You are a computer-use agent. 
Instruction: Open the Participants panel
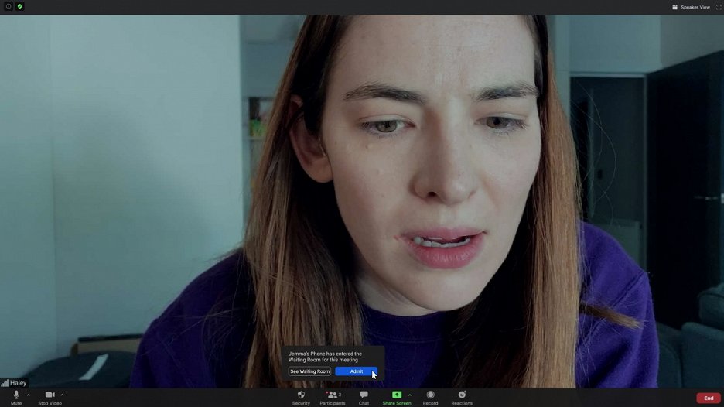[332, 395]
